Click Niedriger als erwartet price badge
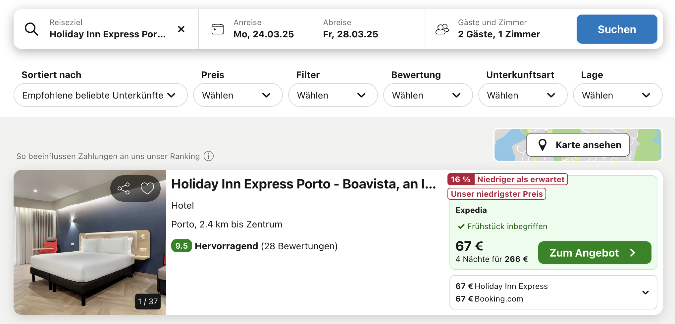 [x=521, y=179]
